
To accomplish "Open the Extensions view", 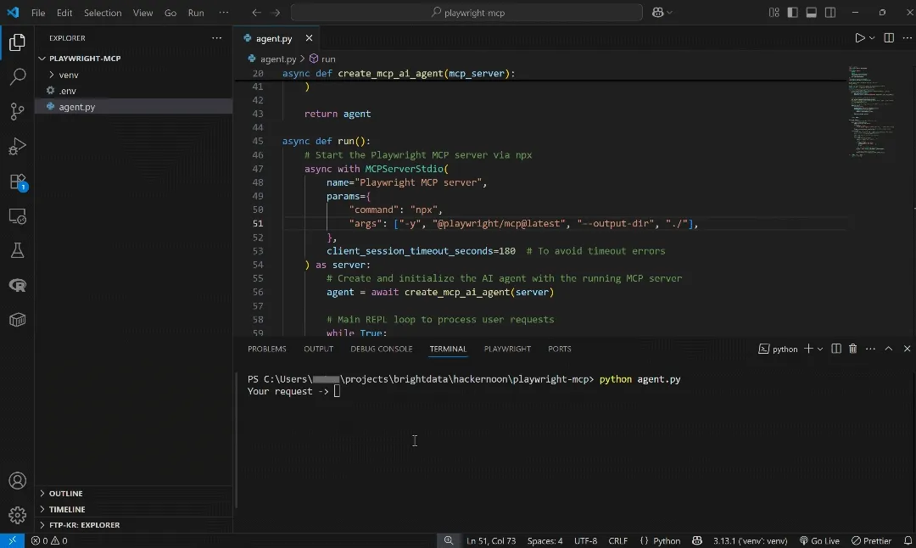I will (18, 182).
